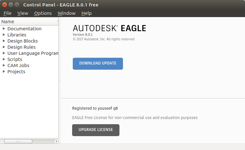
Task: Click the scrollbar right arrow
Action: [57, 141]
